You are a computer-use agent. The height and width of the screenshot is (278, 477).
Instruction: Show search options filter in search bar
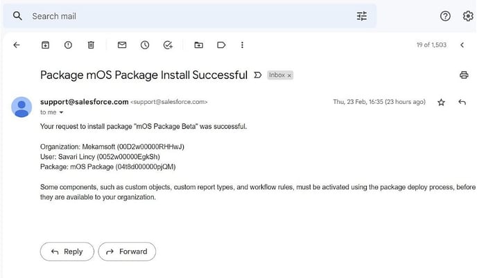coord(362,16)
